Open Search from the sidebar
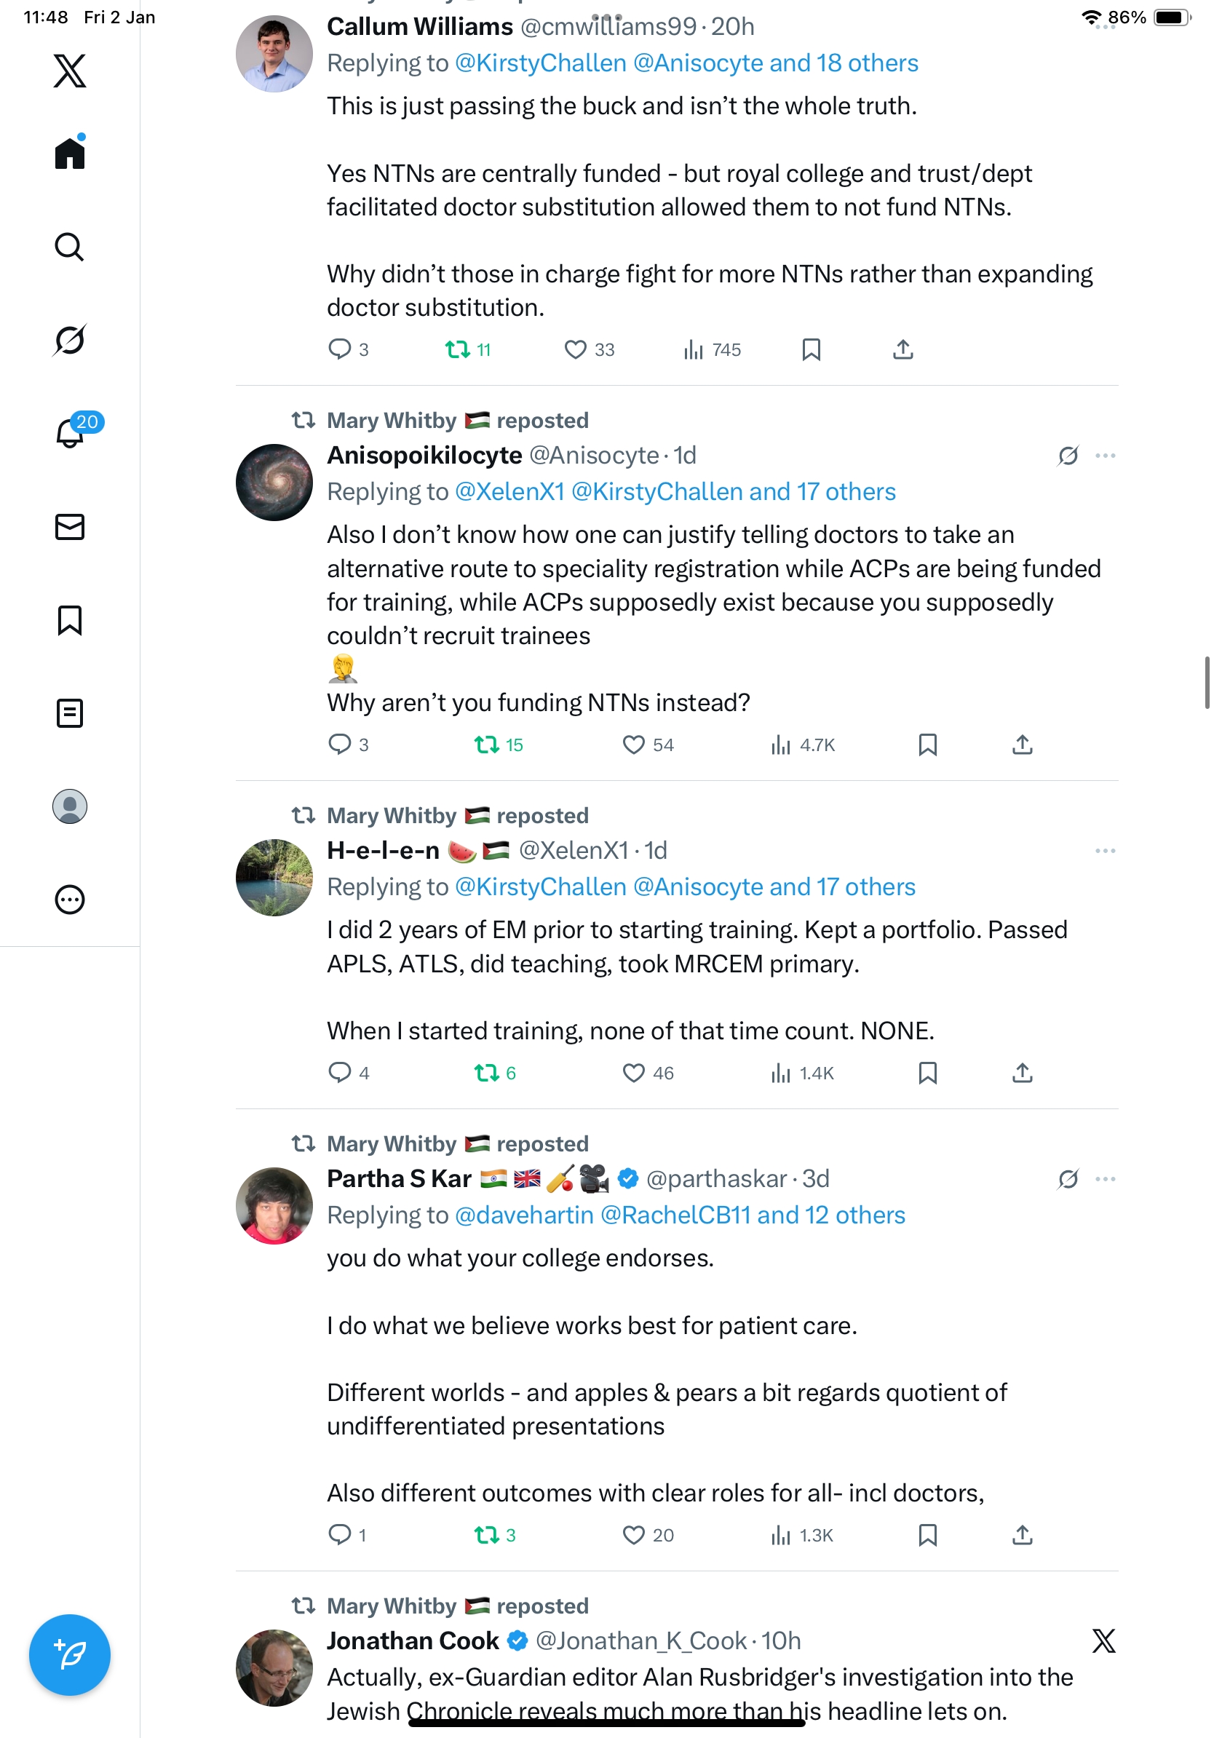 (70, 247)
